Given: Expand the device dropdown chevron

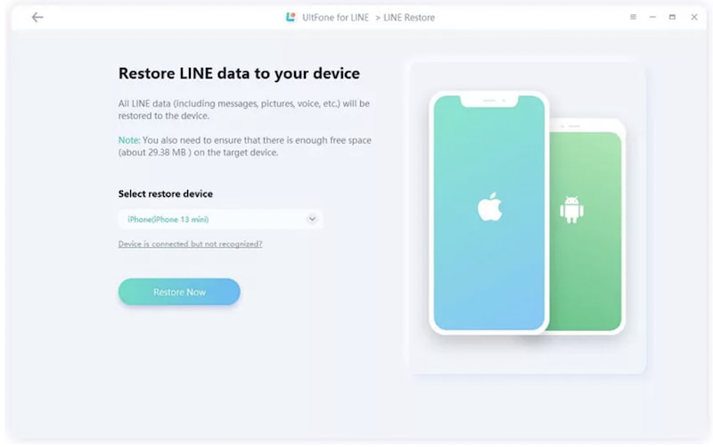Looking at the screenshot, I should [x=312, y=219].
